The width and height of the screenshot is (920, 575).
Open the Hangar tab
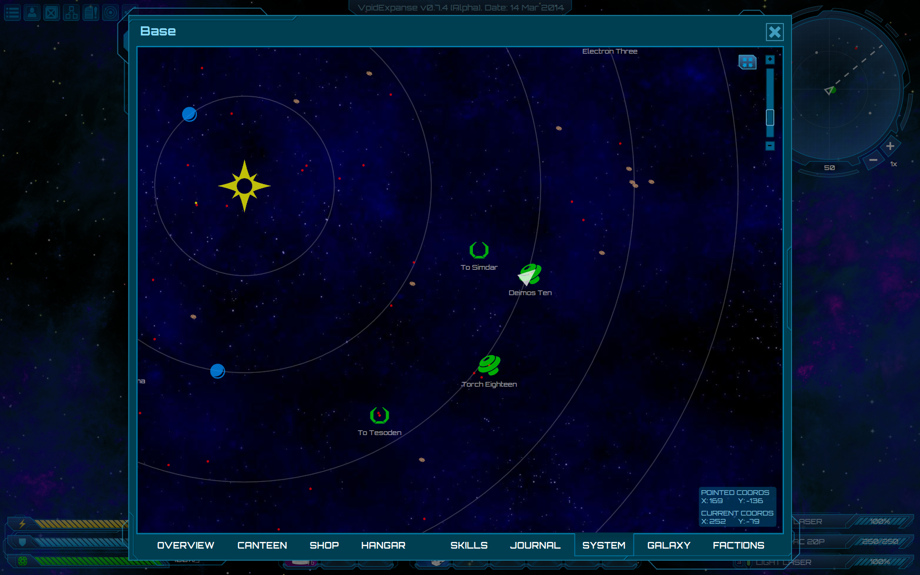[383, 545]
